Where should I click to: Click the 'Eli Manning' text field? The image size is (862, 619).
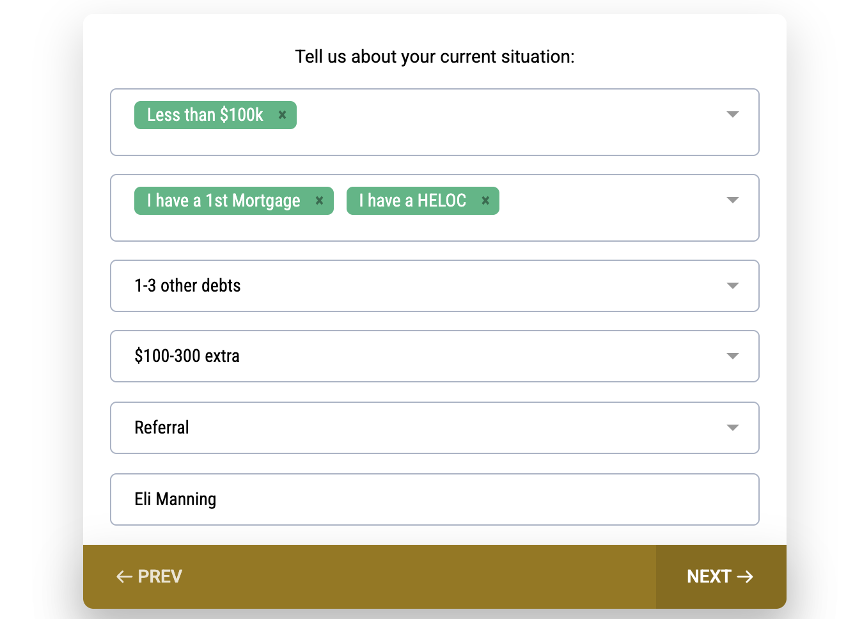(435, 499)
